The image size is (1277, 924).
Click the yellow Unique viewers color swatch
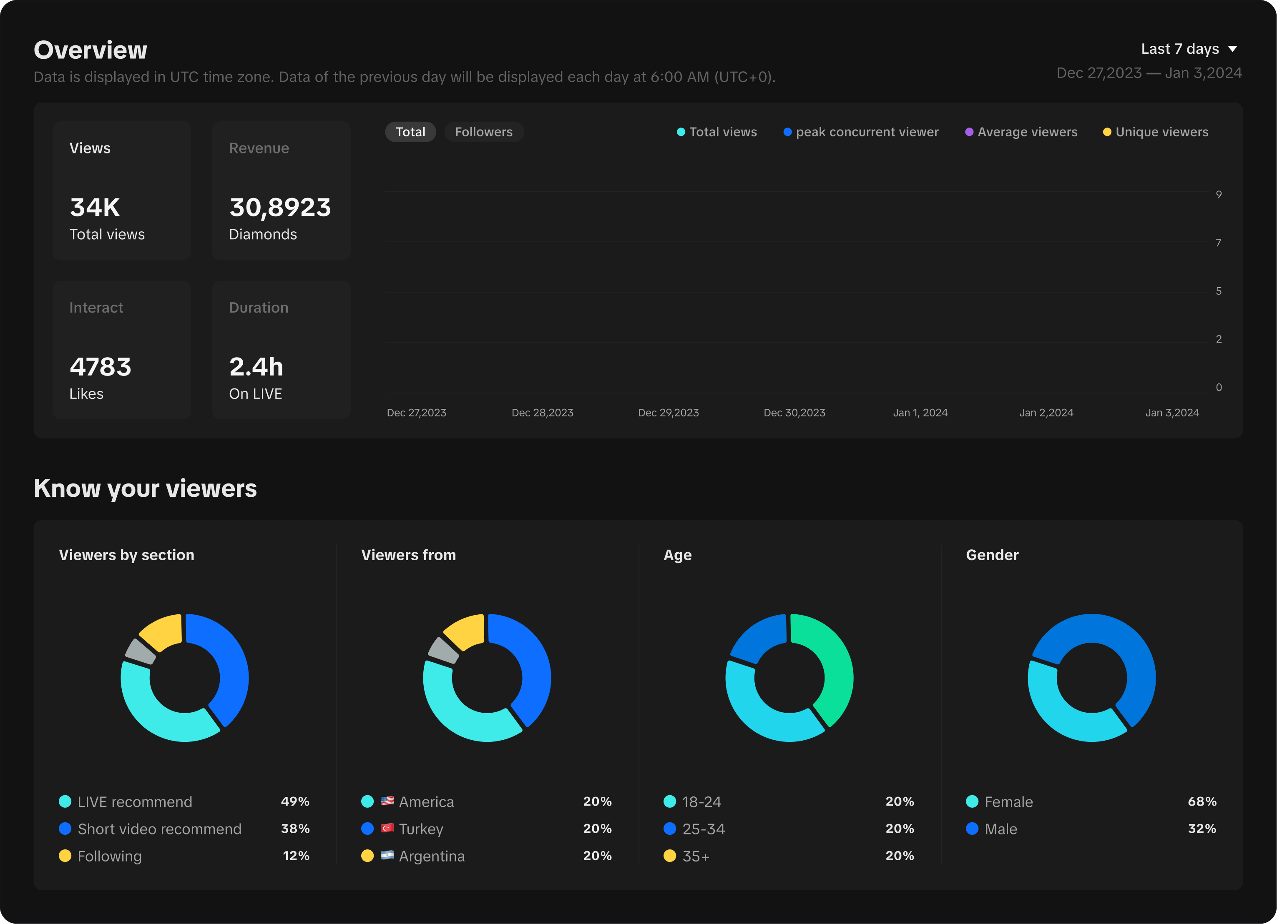click(x=1107, y=132)
